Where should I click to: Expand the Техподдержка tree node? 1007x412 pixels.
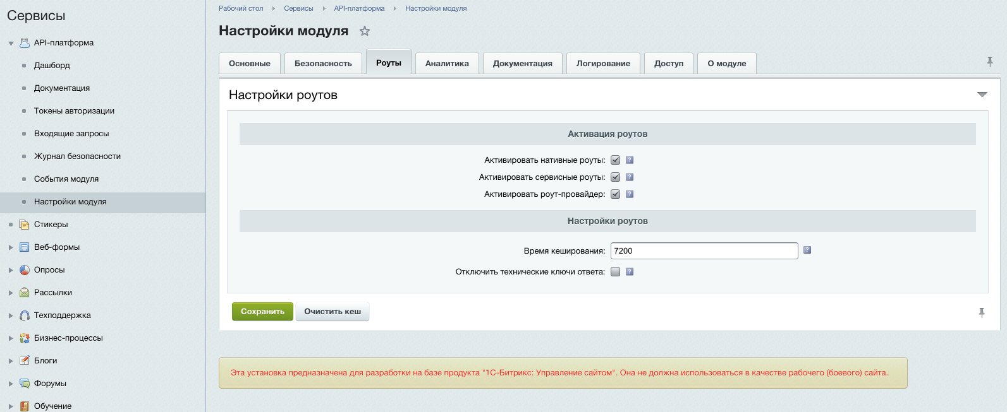pyautogui.click(x=11, y=315)
